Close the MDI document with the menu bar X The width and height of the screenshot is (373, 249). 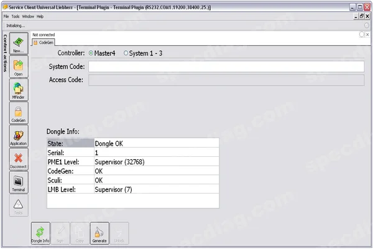click(367, 16)
